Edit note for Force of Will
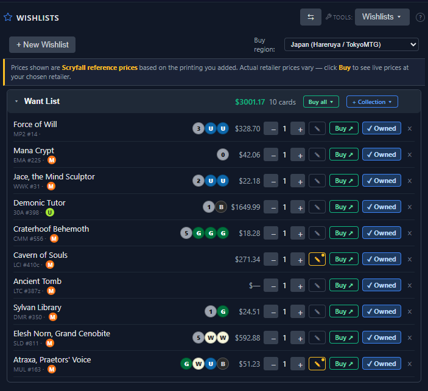The height and width of the screenshot is (391, 428). coord(317,128)
